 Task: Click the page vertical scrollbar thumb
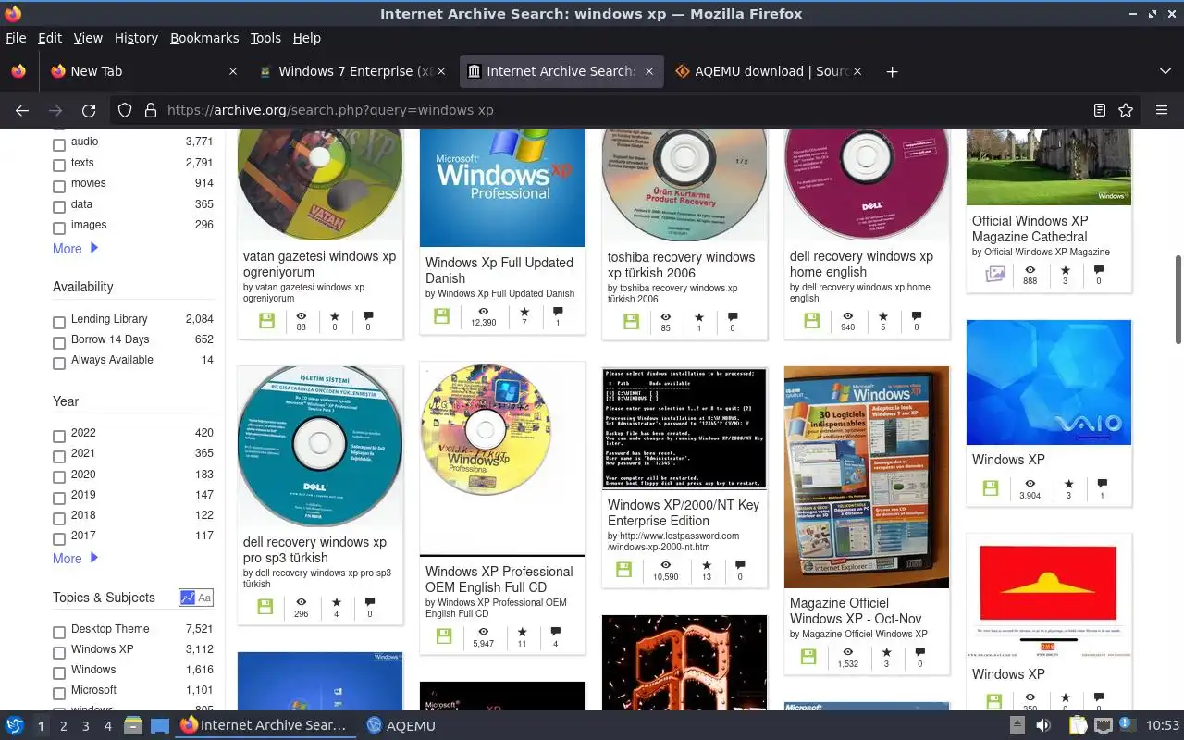click(1178, 298)
